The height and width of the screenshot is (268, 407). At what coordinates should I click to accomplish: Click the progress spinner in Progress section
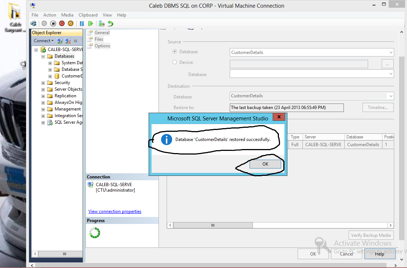(95, 233)
